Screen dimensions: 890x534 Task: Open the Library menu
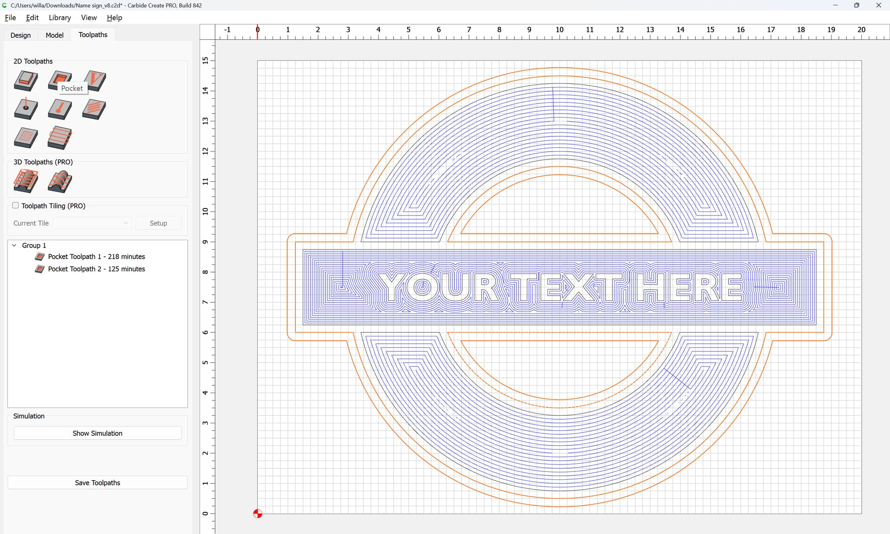tap(60, 18)
